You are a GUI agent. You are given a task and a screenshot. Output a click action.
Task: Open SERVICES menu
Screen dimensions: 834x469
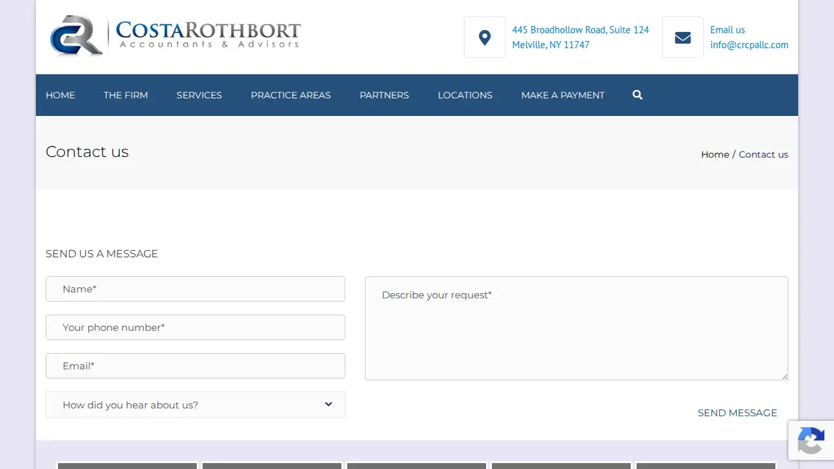(x=199, y=95)
